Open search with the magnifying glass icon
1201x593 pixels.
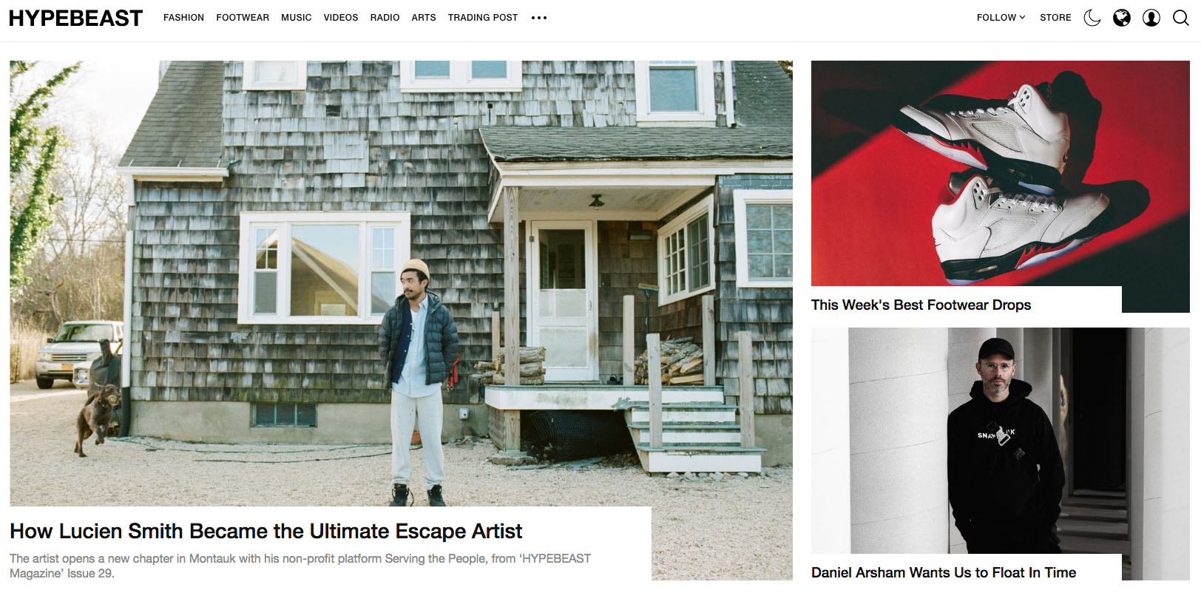(x=1181, y=18)
